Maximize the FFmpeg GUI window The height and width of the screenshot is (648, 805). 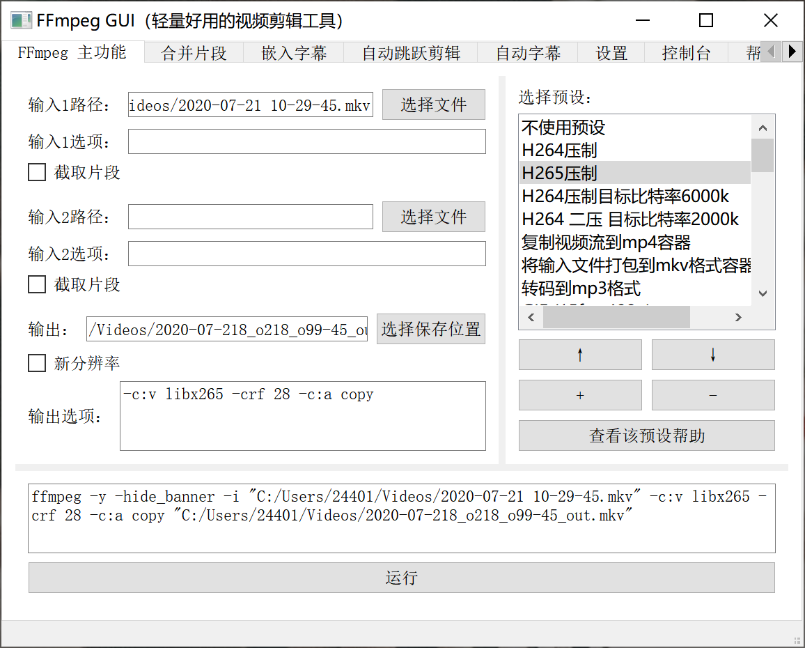pyautogui.click(x=706, y=21)
